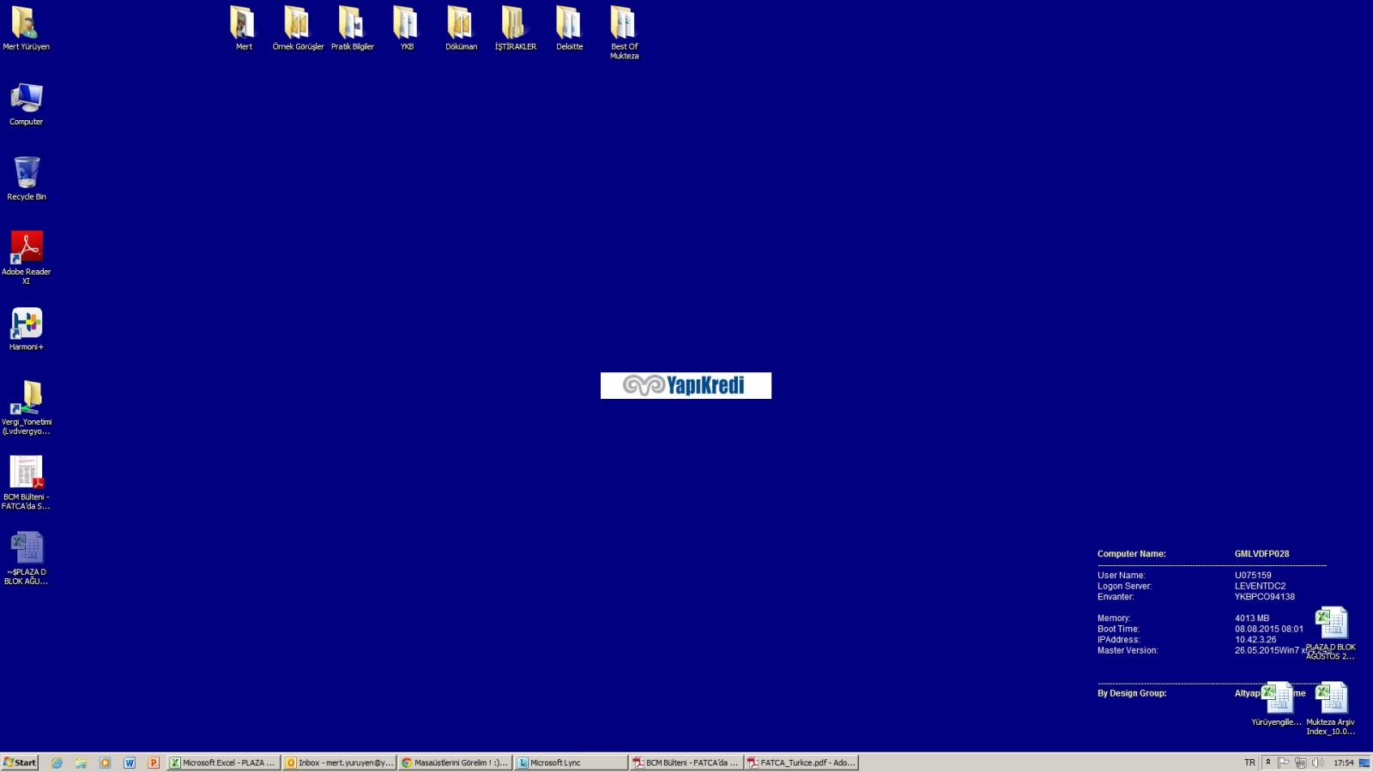Switch to BCM Bülteni - FATCA'da taskbar window
This screenshot has height=772, width=1373.
[686, 763]
